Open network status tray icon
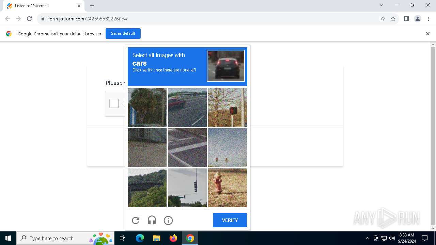 point(384,238)
